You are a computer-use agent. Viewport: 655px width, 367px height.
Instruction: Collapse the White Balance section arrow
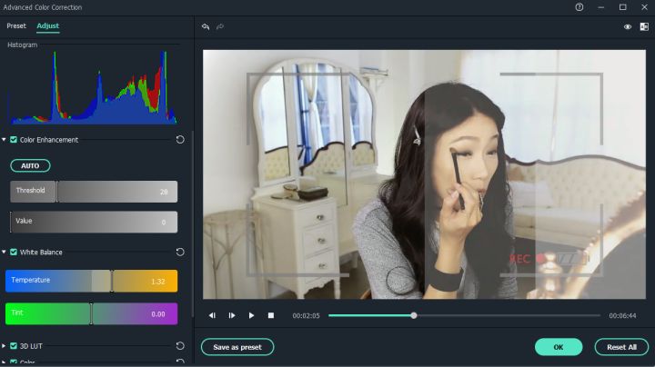point(5,252)
